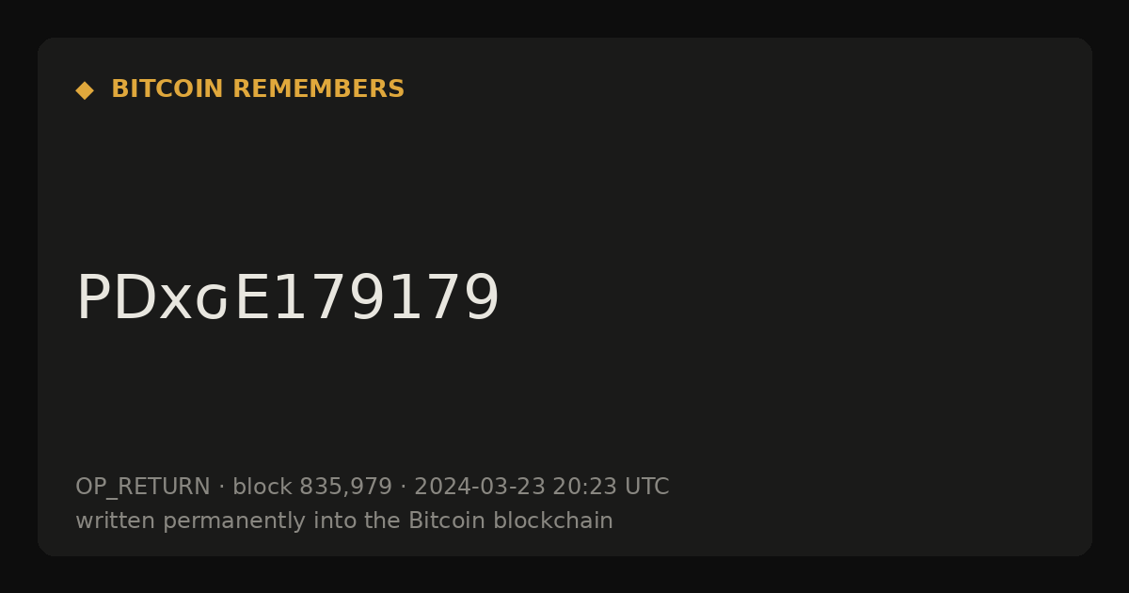Select the written permanently footer line
The image size is (1129, 593).
click(344, 521)
